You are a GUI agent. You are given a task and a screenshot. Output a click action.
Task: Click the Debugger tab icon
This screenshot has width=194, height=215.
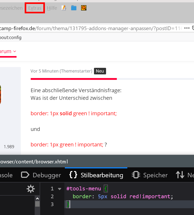tap(25, 175)
